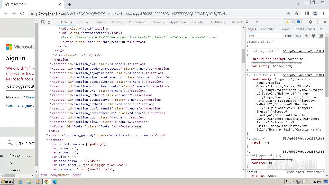This screenshot has width=329, height=185.
Task: Select the btn_next button element row
Action: tap(104, 42)
